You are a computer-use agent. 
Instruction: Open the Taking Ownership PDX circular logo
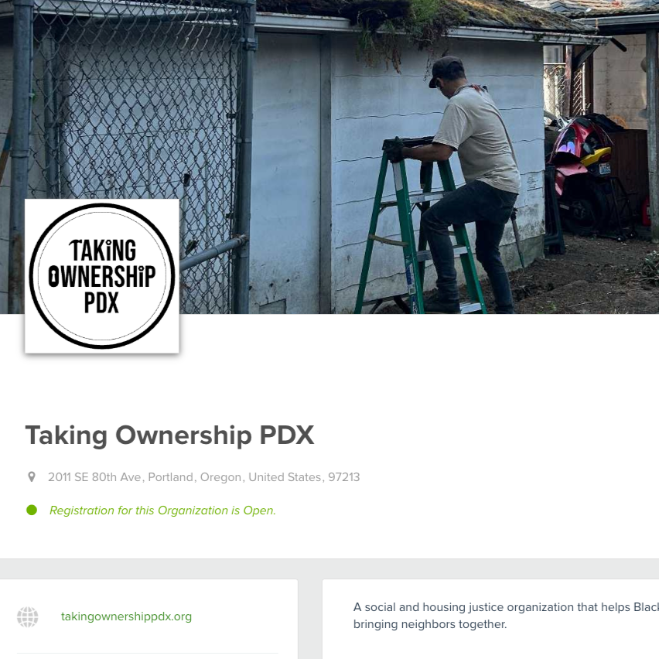(101, 276)
